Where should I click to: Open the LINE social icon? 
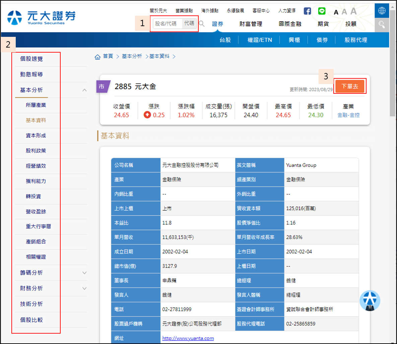[322, 11]
